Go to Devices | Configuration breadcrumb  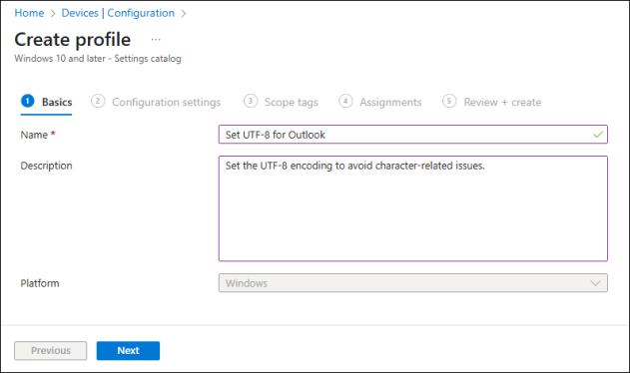coord(118,13)
